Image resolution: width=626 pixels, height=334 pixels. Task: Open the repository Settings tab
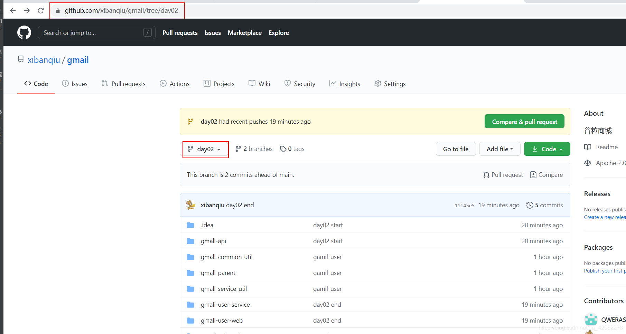click(390, 84)
